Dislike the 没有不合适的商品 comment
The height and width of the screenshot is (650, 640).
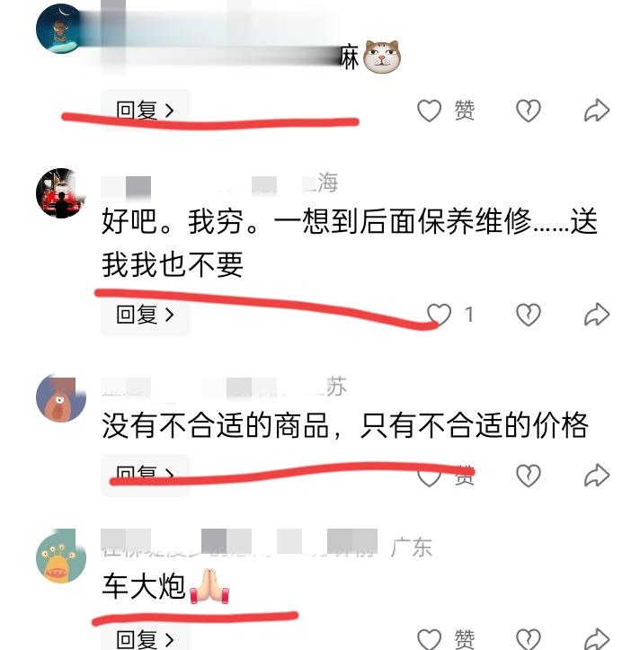pyautogui.click(x=529, y=476)
